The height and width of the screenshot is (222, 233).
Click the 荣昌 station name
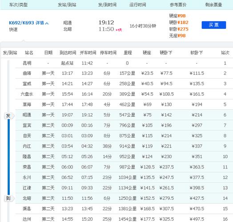tap(27, 167)
